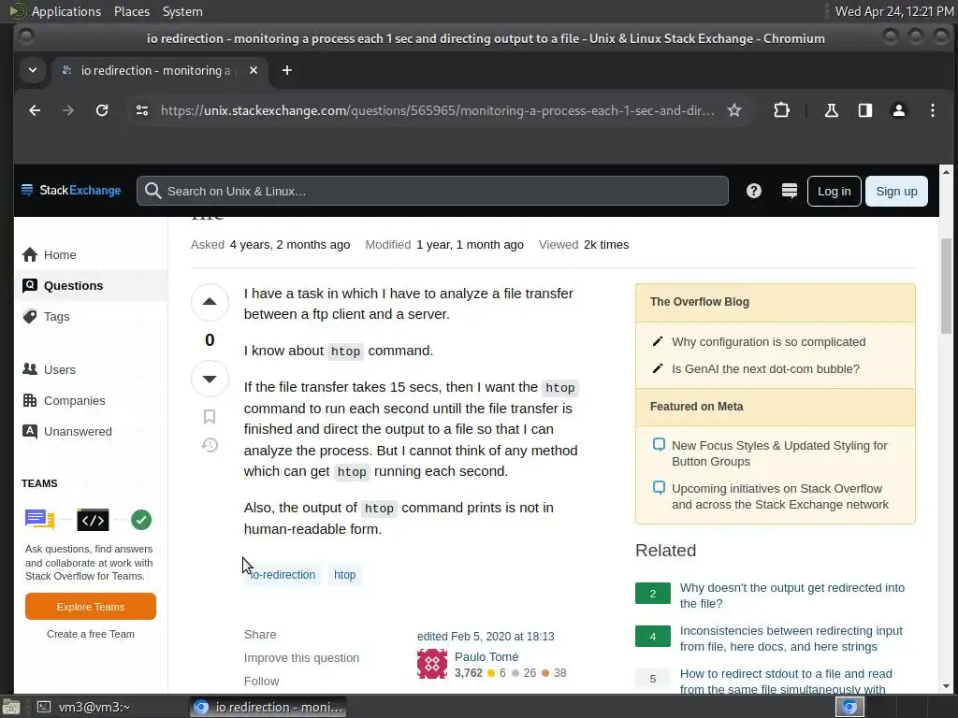The width and height of the screenshot is (958, 718).
Task: Open the Extensions puzzle icon
Action: click(781, 110)
